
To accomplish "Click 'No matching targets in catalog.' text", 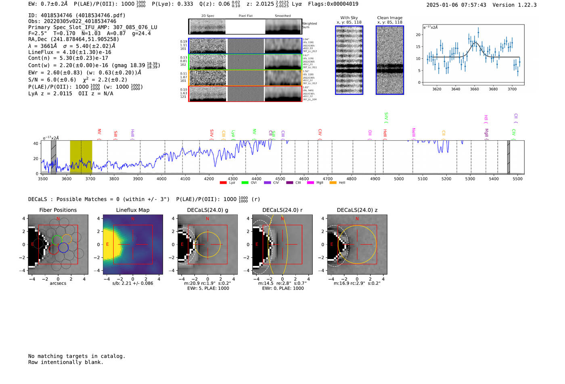I will click(77, 356).
